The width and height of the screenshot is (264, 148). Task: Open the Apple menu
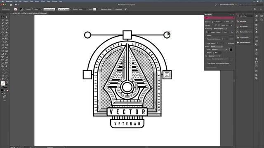point(3,1)
